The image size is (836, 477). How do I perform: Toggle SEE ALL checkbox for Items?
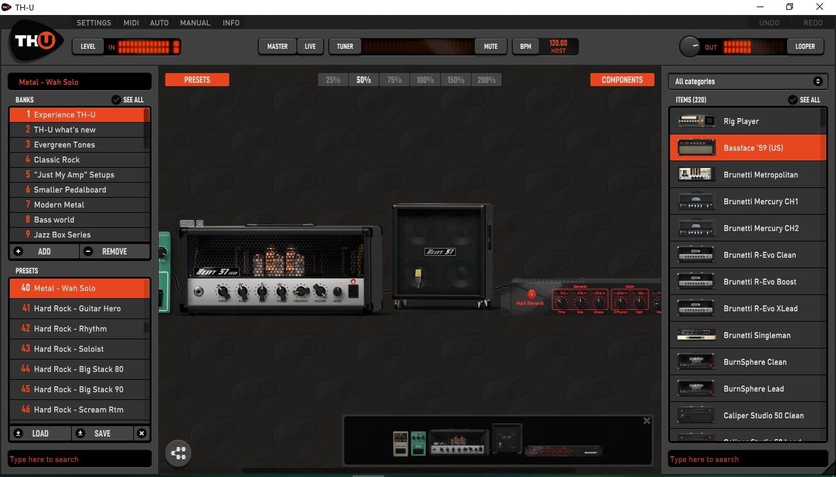792,100
